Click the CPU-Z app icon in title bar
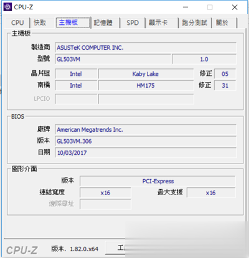This screenshot has width=249, height=258. pyautogui.click(x=8, y=7)
